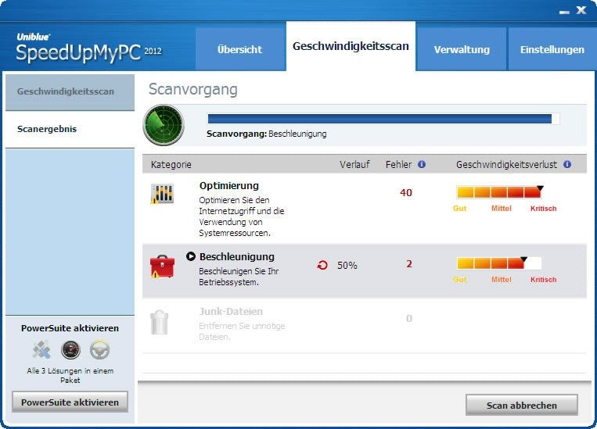597x429 pixels.
Task: Open the Übersicht tab
Action: pos(240,49)
